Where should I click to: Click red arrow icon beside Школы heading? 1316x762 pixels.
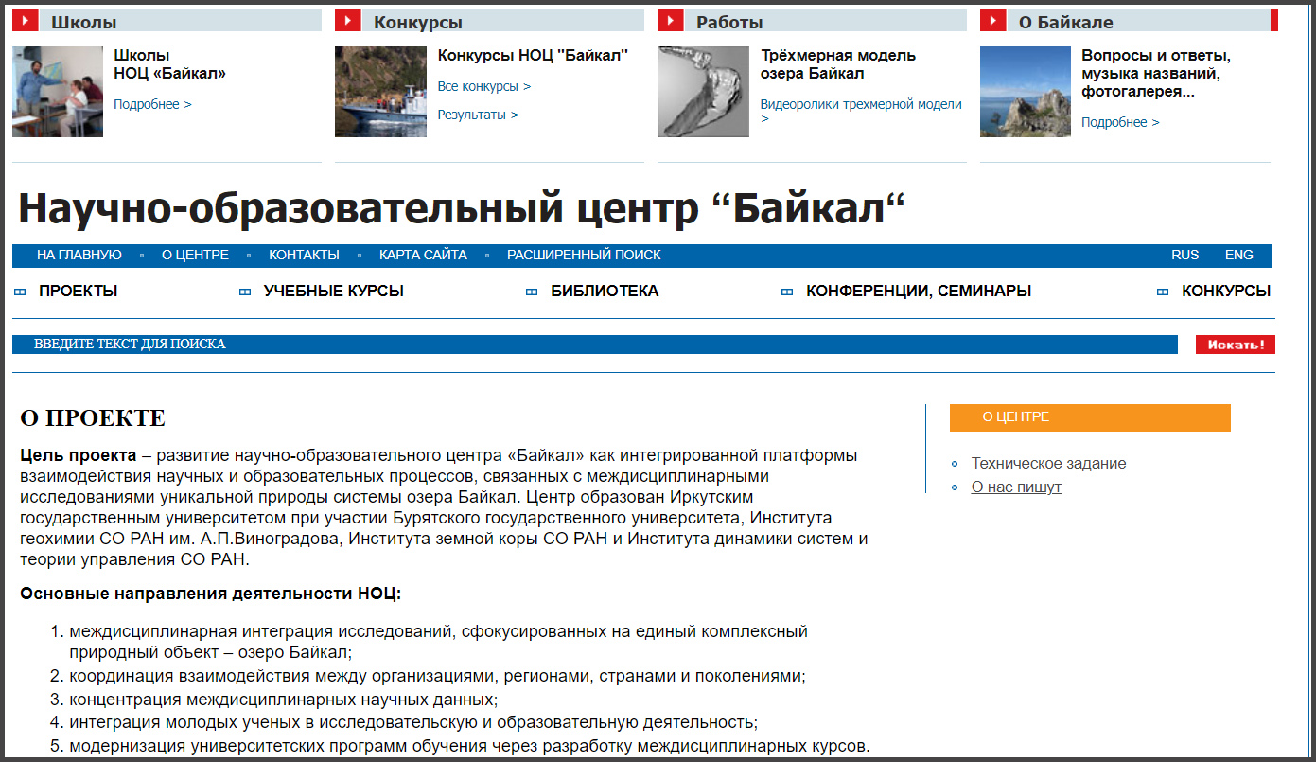click(x=26, y=21)
